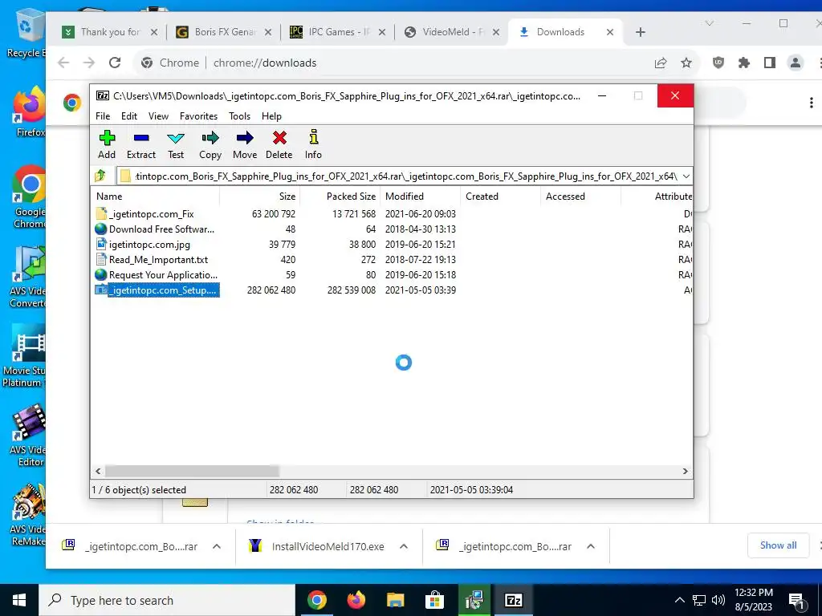This screenshot has height=616, width=822.
Task: Open the Chrome extensions puzzle icon
Action: (x=744, y=63)
